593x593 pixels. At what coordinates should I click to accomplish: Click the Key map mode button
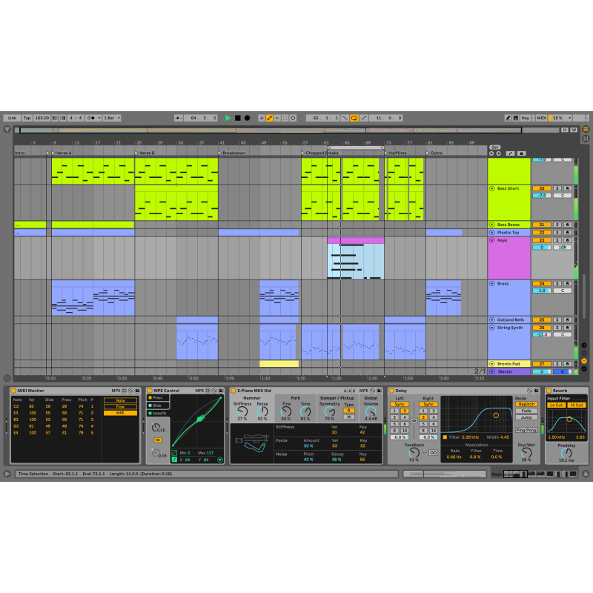click(526, 118)
